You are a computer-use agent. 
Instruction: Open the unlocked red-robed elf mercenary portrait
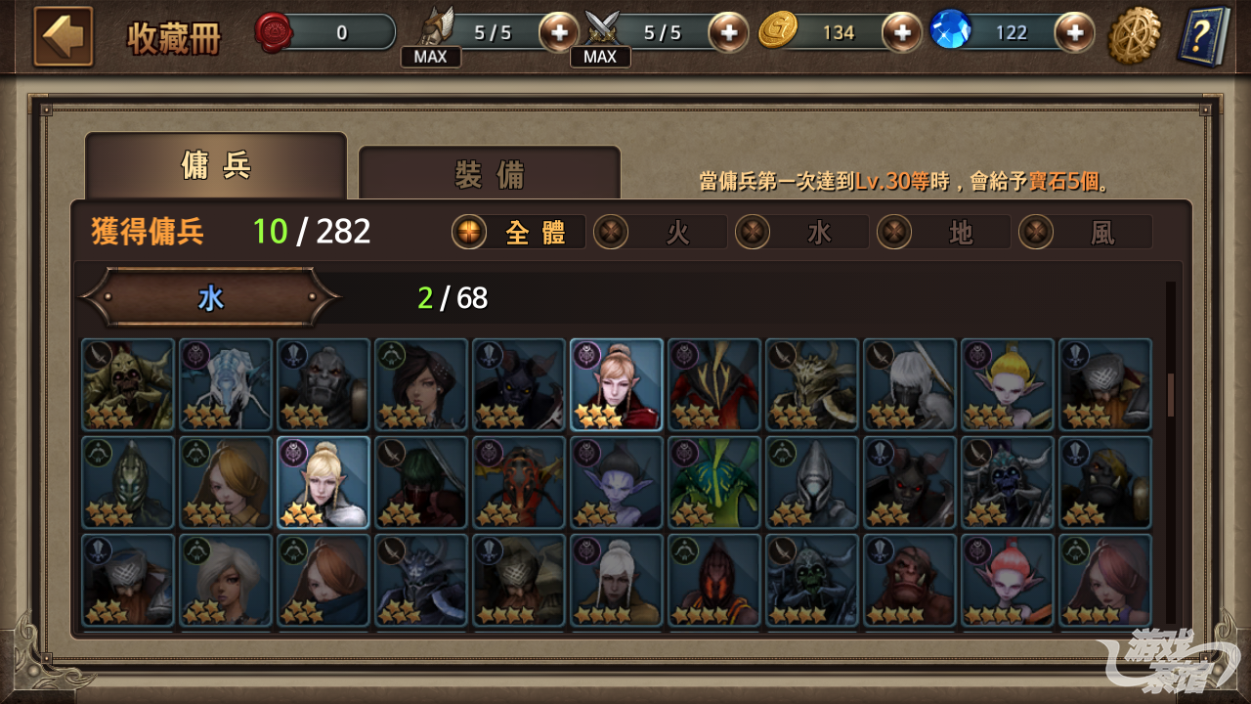click(617, 384)
